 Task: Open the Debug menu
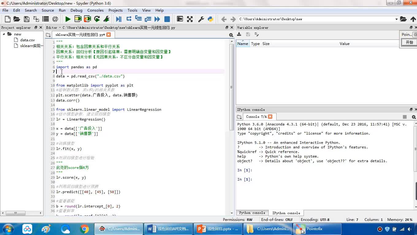(x=76, y=10)
